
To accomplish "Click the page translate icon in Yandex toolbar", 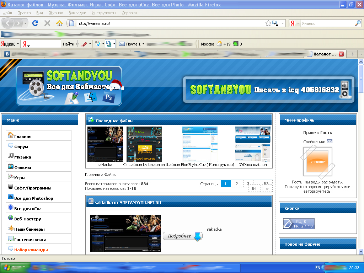I will (108, 44).
